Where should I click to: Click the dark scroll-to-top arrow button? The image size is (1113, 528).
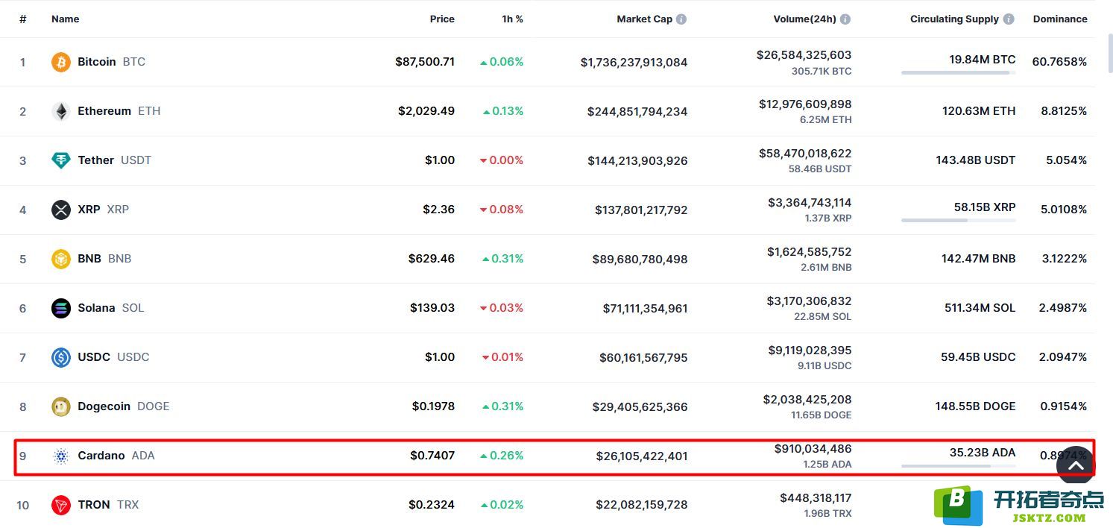coord(1075,465)
